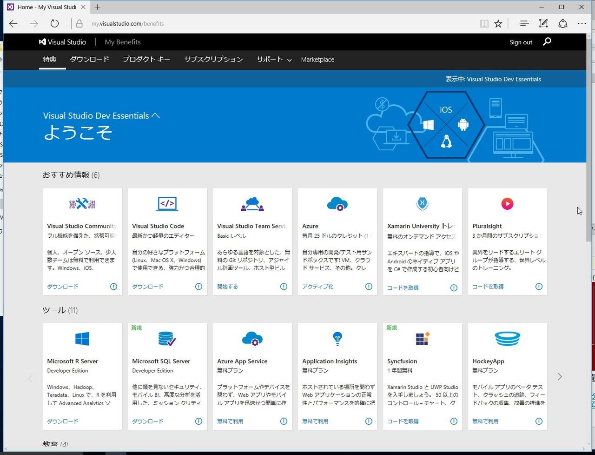The image size is (595, 455).
Task: Open a new browser tab with plus
Action: click(x=97, y=7)
